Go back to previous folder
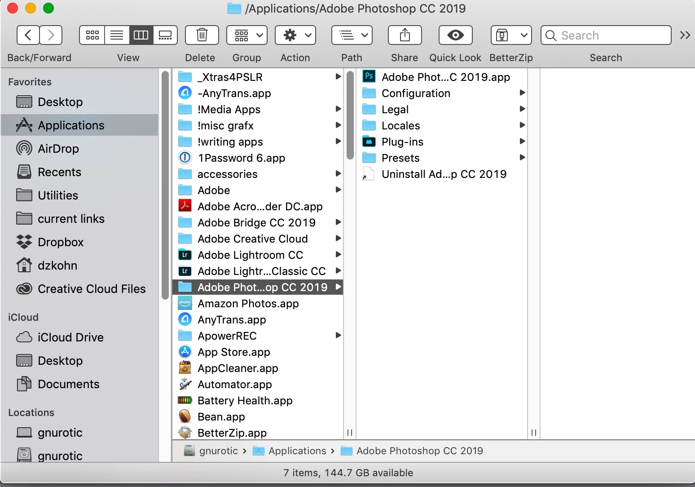The height and width of the screenshot is (487, 695). click(x=28, y=35)
